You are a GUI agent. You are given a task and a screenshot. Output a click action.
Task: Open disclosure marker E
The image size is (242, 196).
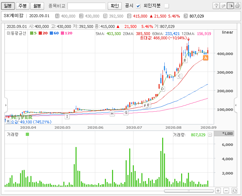click(148, 105)
